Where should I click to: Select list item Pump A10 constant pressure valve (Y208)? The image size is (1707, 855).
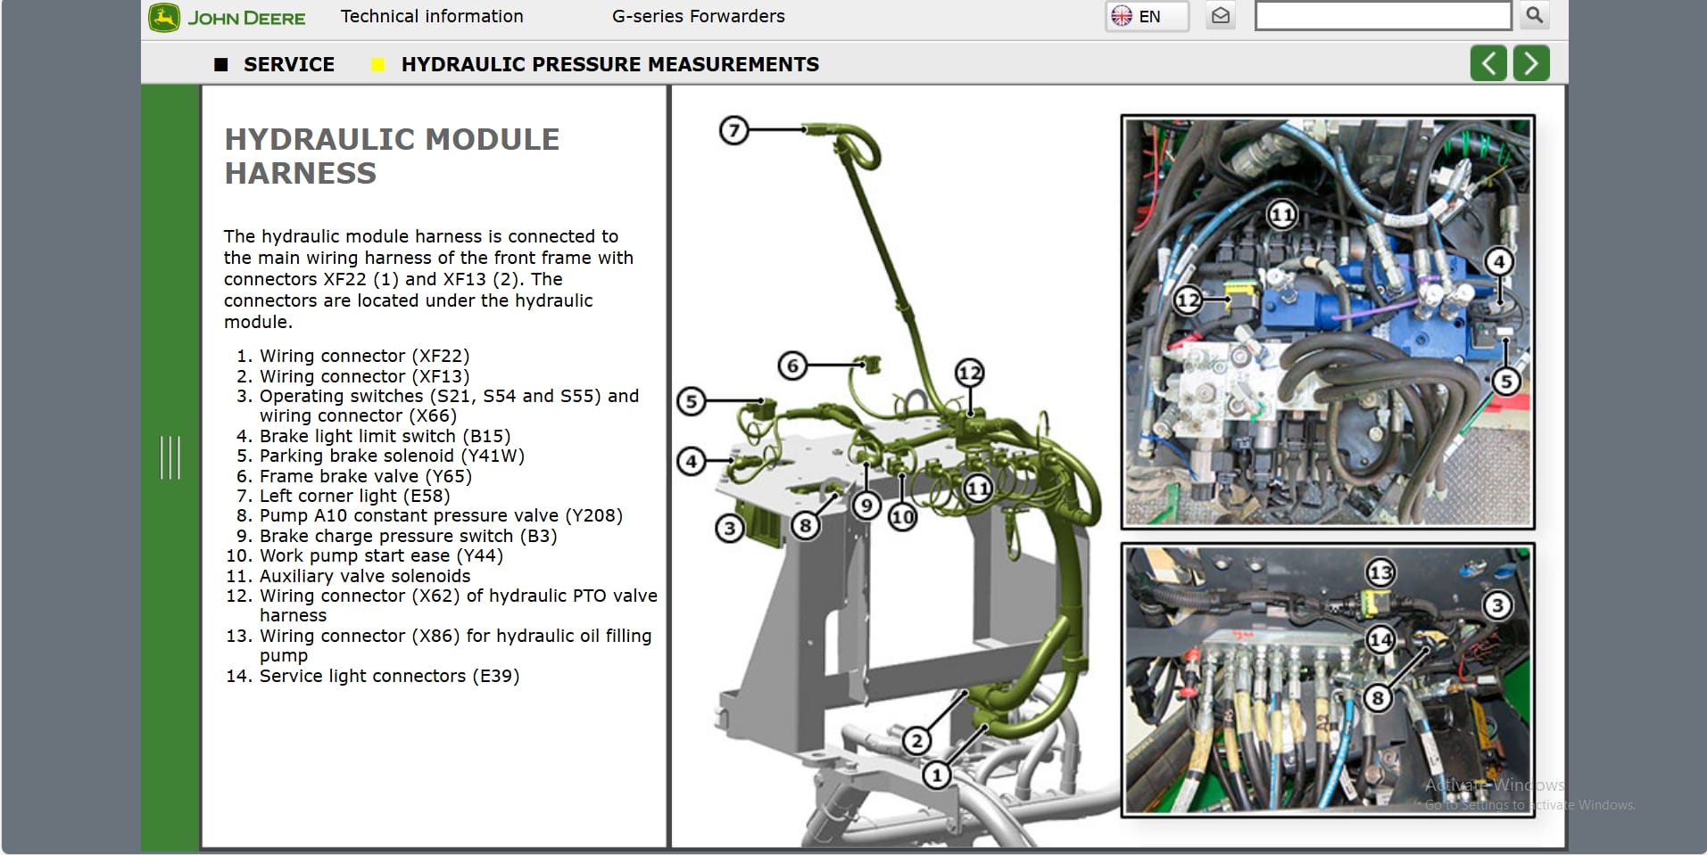(x=441, y=515)
